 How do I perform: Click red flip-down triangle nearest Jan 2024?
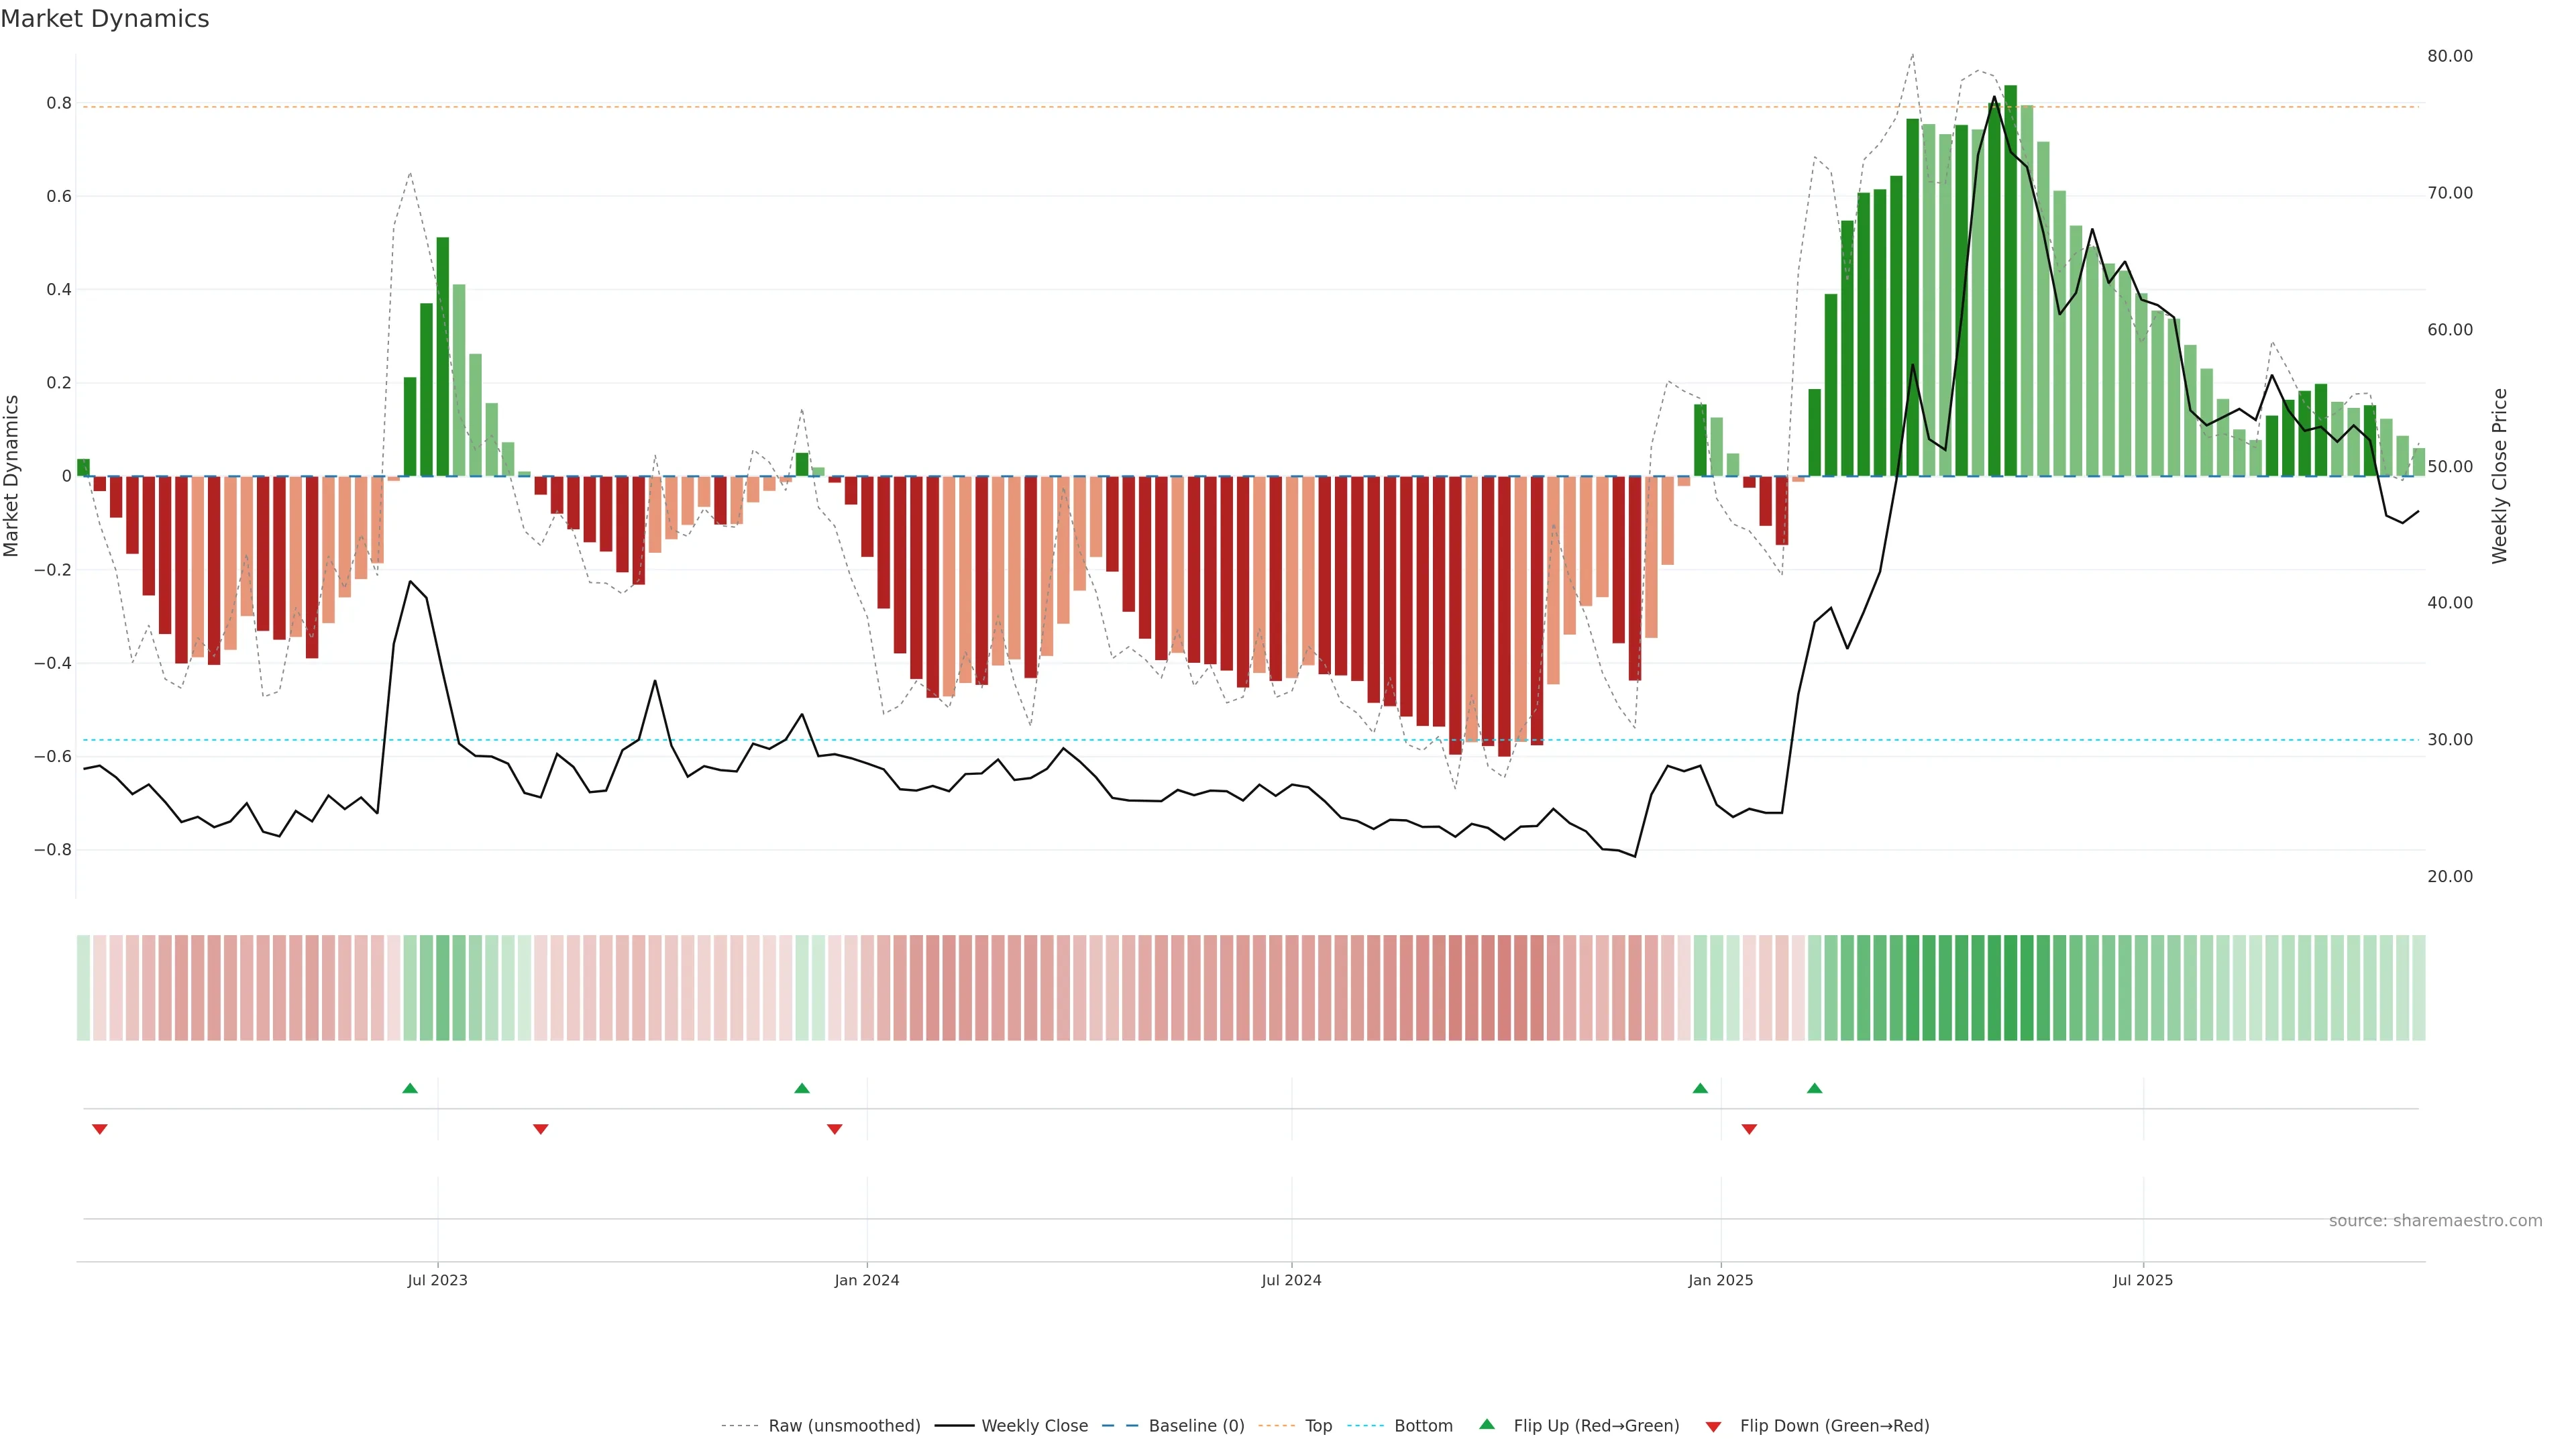click(x=835, y=1129)
